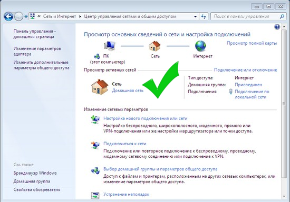290x202 pixels.
Task: Click 'Устранение неполадок' link
Action: [127, 194]
